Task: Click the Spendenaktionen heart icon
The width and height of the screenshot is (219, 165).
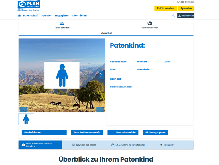Action: click(x=150, y=23)
